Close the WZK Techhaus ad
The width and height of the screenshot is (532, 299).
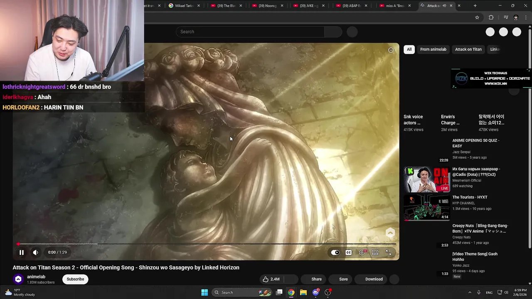point(529,71)
